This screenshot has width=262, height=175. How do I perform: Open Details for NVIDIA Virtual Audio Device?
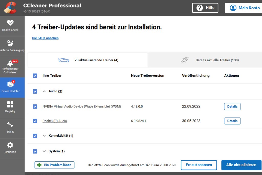[x=232, y=106]
